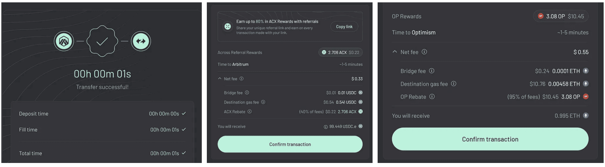The width and height of the screenshot is (605, 167).
Task: Click the 2.706 ACX referral rewards badge
Action: [340, 53]
